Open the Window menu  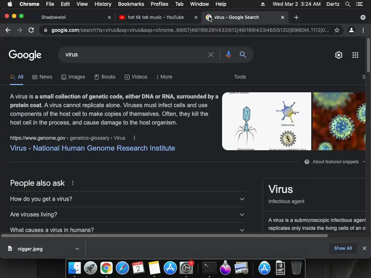click(200, 4)
